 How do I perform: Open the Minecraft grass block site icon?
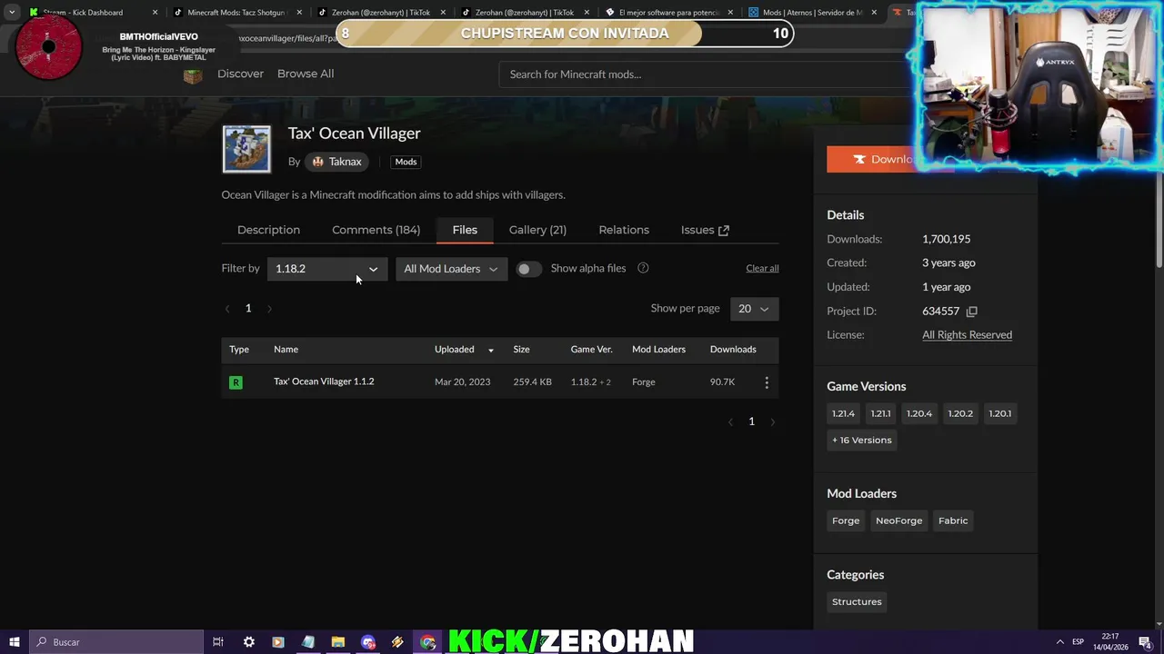click(x=193, y=74)
